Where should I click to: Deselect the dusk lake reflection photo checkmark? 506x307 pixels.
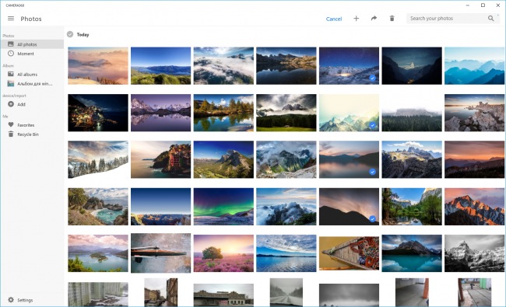[373, 172]
